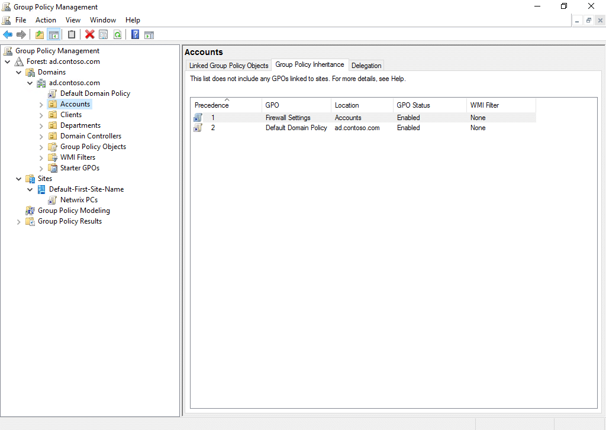The image size is (606, 430).
Task: Click the Up one level folder icon
Action: 40,35
